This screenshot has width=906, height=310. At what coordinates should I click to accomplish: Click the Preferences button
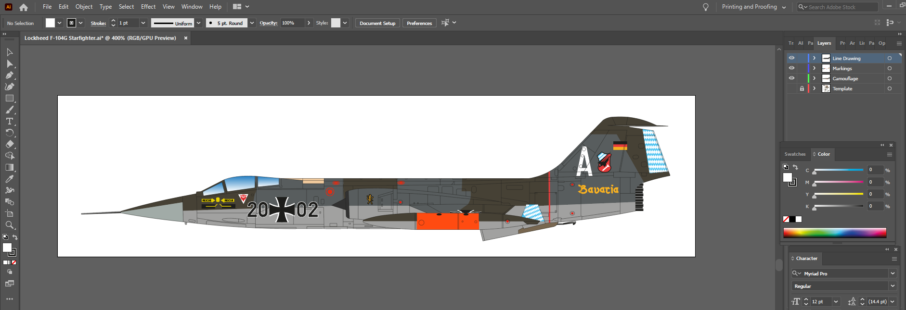click(x=419, y=23)
